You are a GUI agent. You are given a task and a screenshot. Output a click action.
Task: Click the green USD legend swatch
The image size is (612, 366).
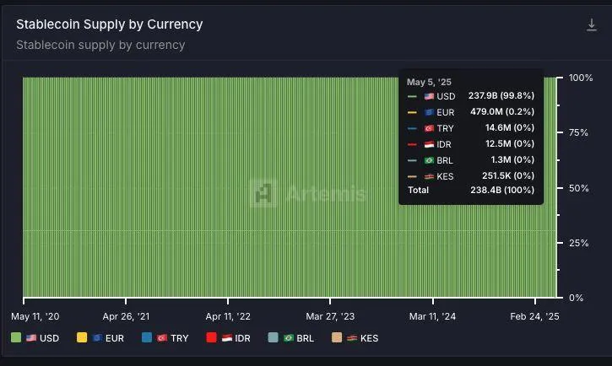(16, 338)
